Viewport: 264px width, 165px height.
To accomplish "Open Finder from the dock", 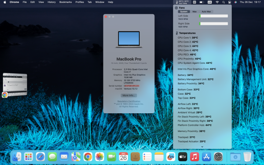I will [x=17, y=157].
